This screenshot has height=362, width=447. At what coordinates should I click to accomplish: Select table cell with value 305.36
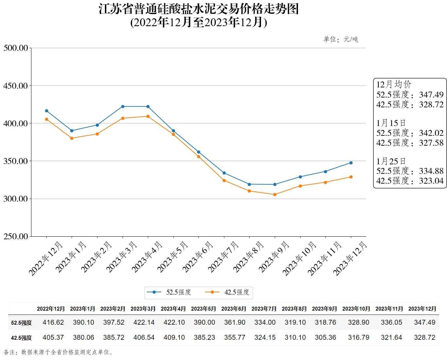(325, 337)
